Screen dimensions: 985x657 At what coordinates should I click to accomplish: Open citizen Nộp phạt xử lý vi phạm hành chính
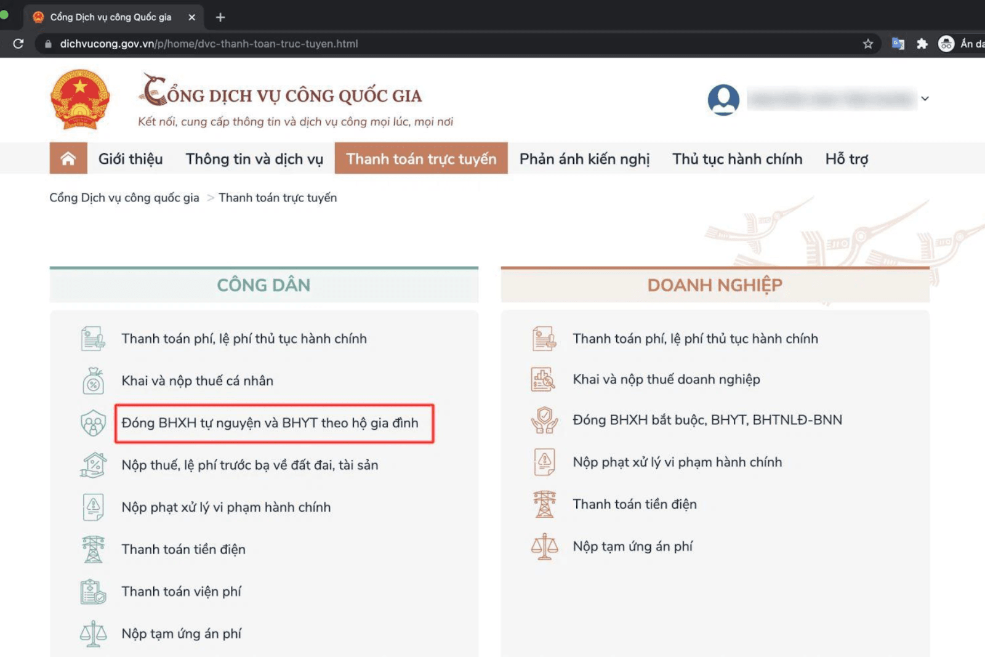[226, 507]
